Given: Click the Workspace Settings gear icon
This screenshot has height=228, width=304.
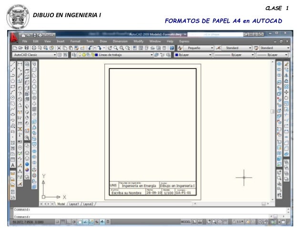Looking at the screenshot, I should click(60, 55).
